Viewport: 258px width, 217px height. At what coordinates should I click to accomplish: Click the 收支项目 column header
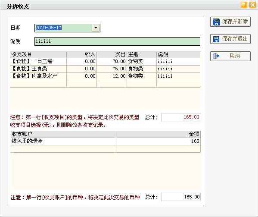point(38,54)
